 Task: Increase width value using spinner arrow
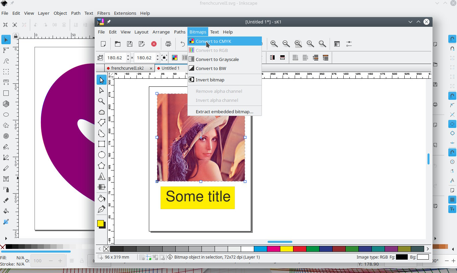click(128, 56)
